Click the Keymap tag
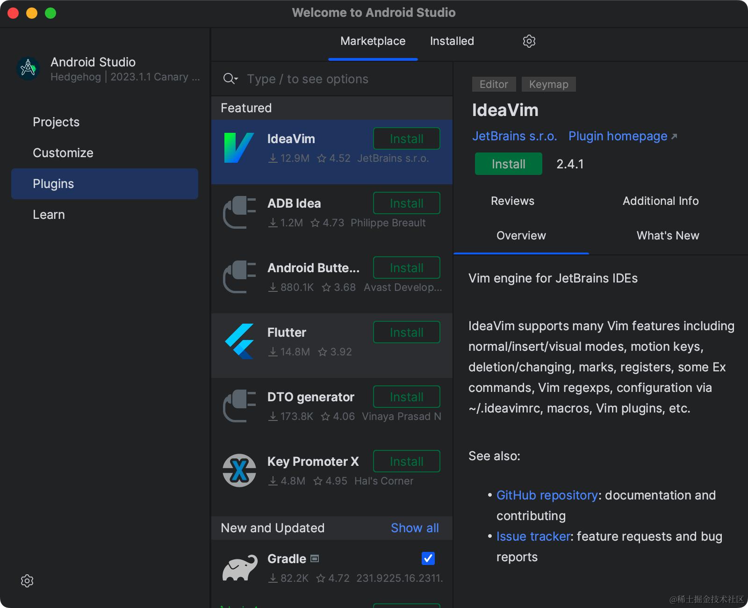 548,84
